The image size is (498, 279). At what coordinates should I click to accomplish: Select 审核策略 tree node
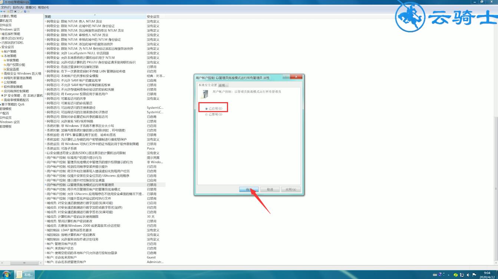tap(13, 60)
